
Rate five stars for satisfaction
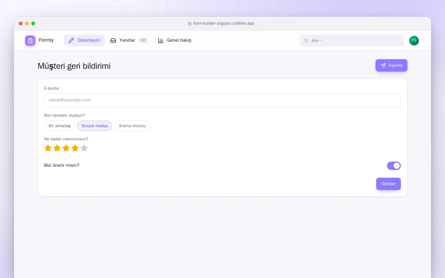pos(84,148)
